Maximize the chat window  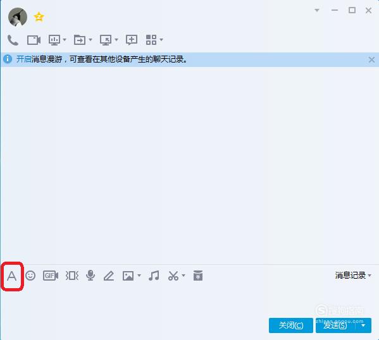tap(352, 10)
